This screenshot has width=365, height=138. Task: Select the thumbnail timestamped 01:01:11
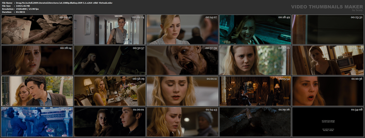tap(182, 91)
